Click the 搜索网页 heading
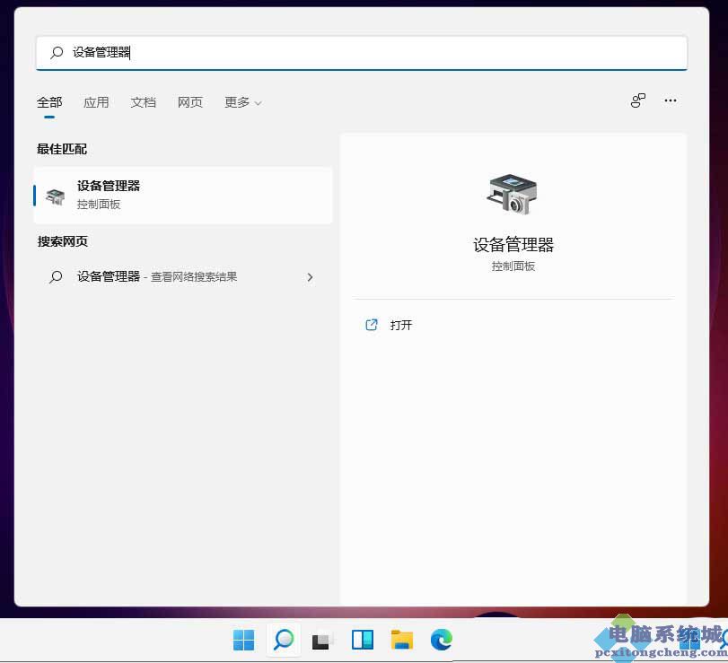Screen dimensions: 728x663 (62, 241)
